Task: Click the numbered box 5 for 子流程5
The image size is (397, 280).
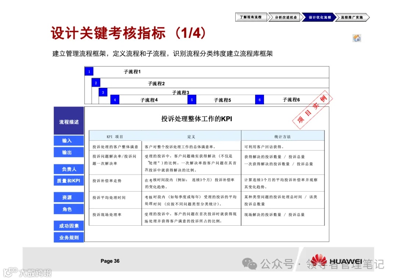Action: click(192, 99)
